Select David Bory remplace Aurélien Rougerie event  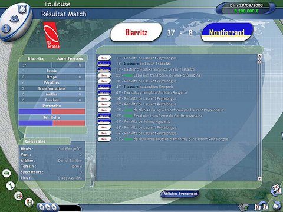152,92
